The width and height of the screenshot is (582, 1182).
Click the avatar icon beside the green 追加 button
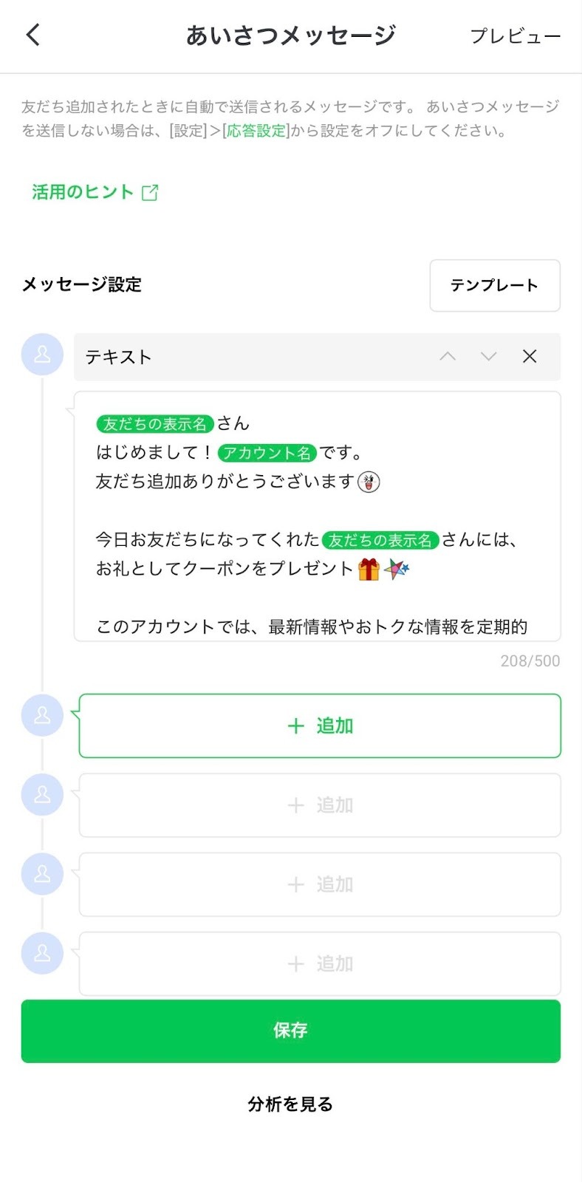click(42, 715)
